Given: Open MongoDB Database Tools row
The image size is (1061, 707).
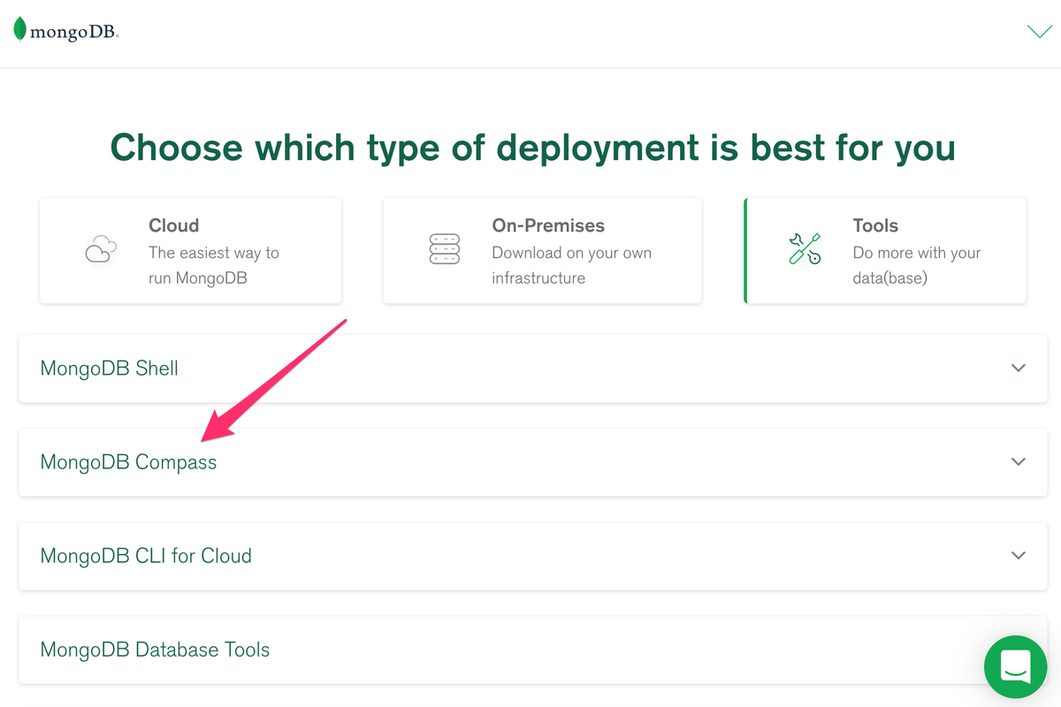Looking at the screenshot, I should pos(155,650).
